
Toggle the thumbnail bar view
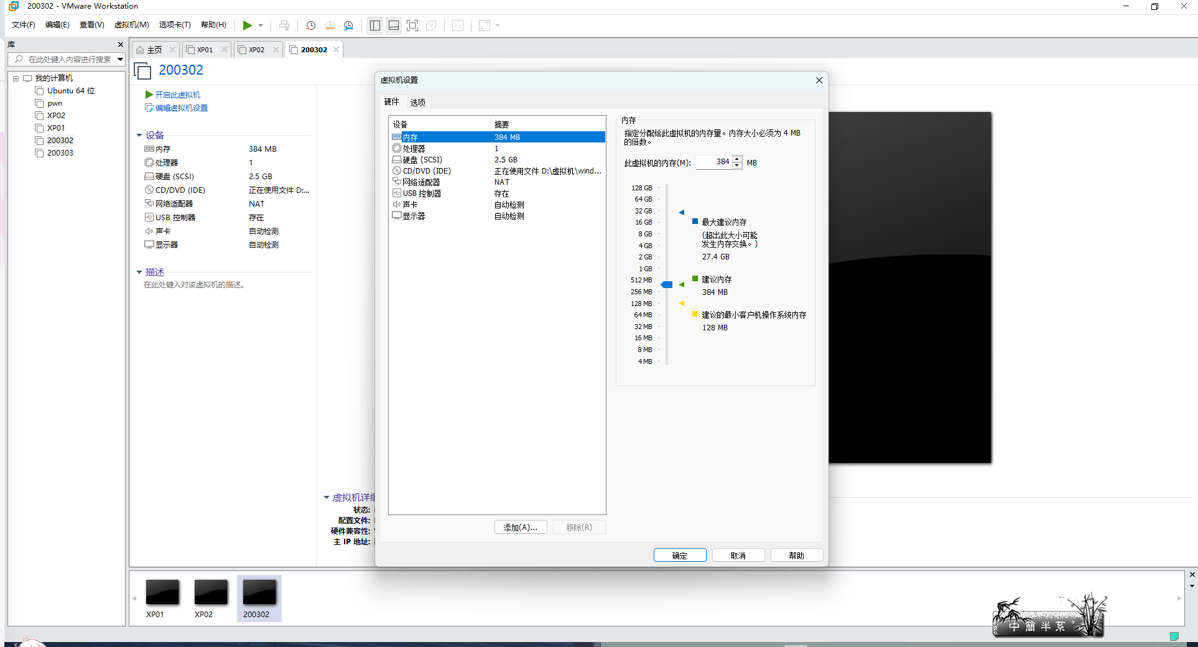[x=393, y=26]
